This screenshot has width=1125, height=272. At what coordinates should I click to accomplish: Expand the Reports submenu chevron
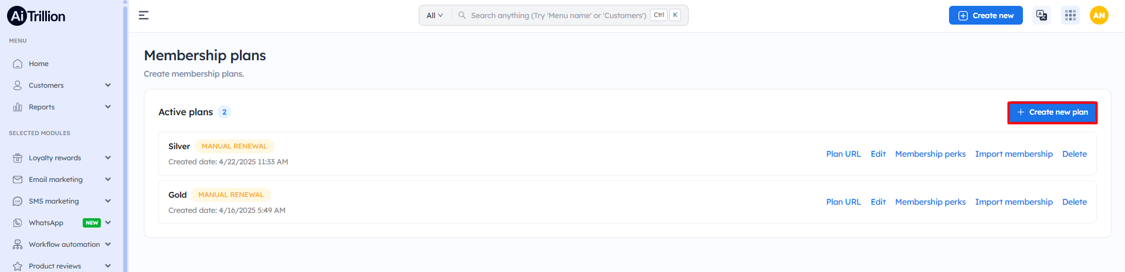[108, 107]
